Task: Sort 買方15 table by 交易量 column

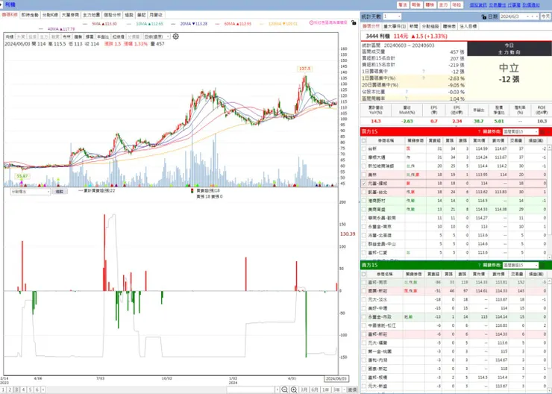Action: [516, 140]
